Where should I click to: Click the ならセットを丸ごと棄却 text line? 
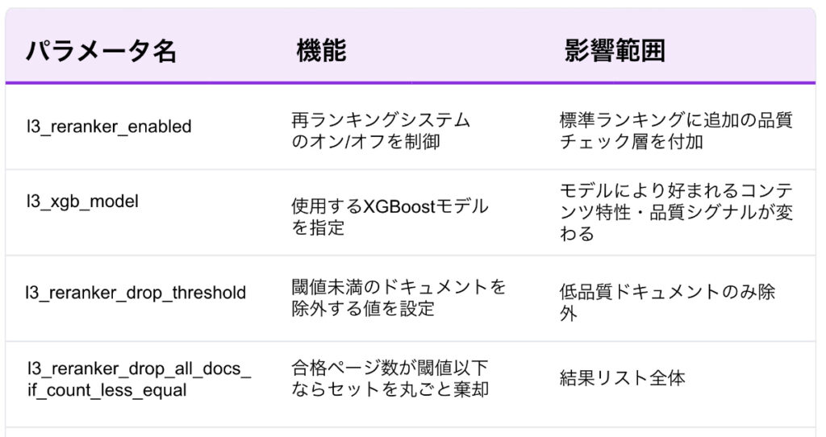click(390, 389)
